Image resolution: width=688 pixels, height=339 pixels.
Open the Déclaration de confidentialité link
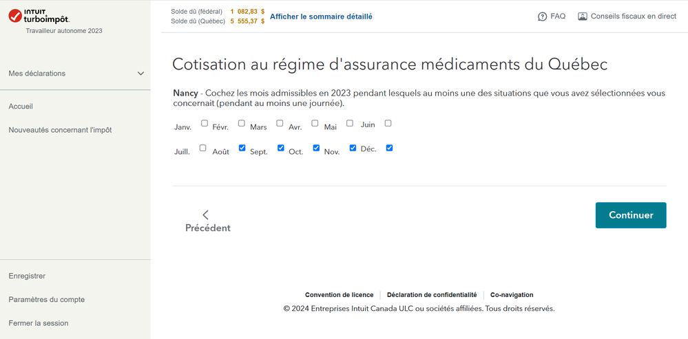coord(432,295)
